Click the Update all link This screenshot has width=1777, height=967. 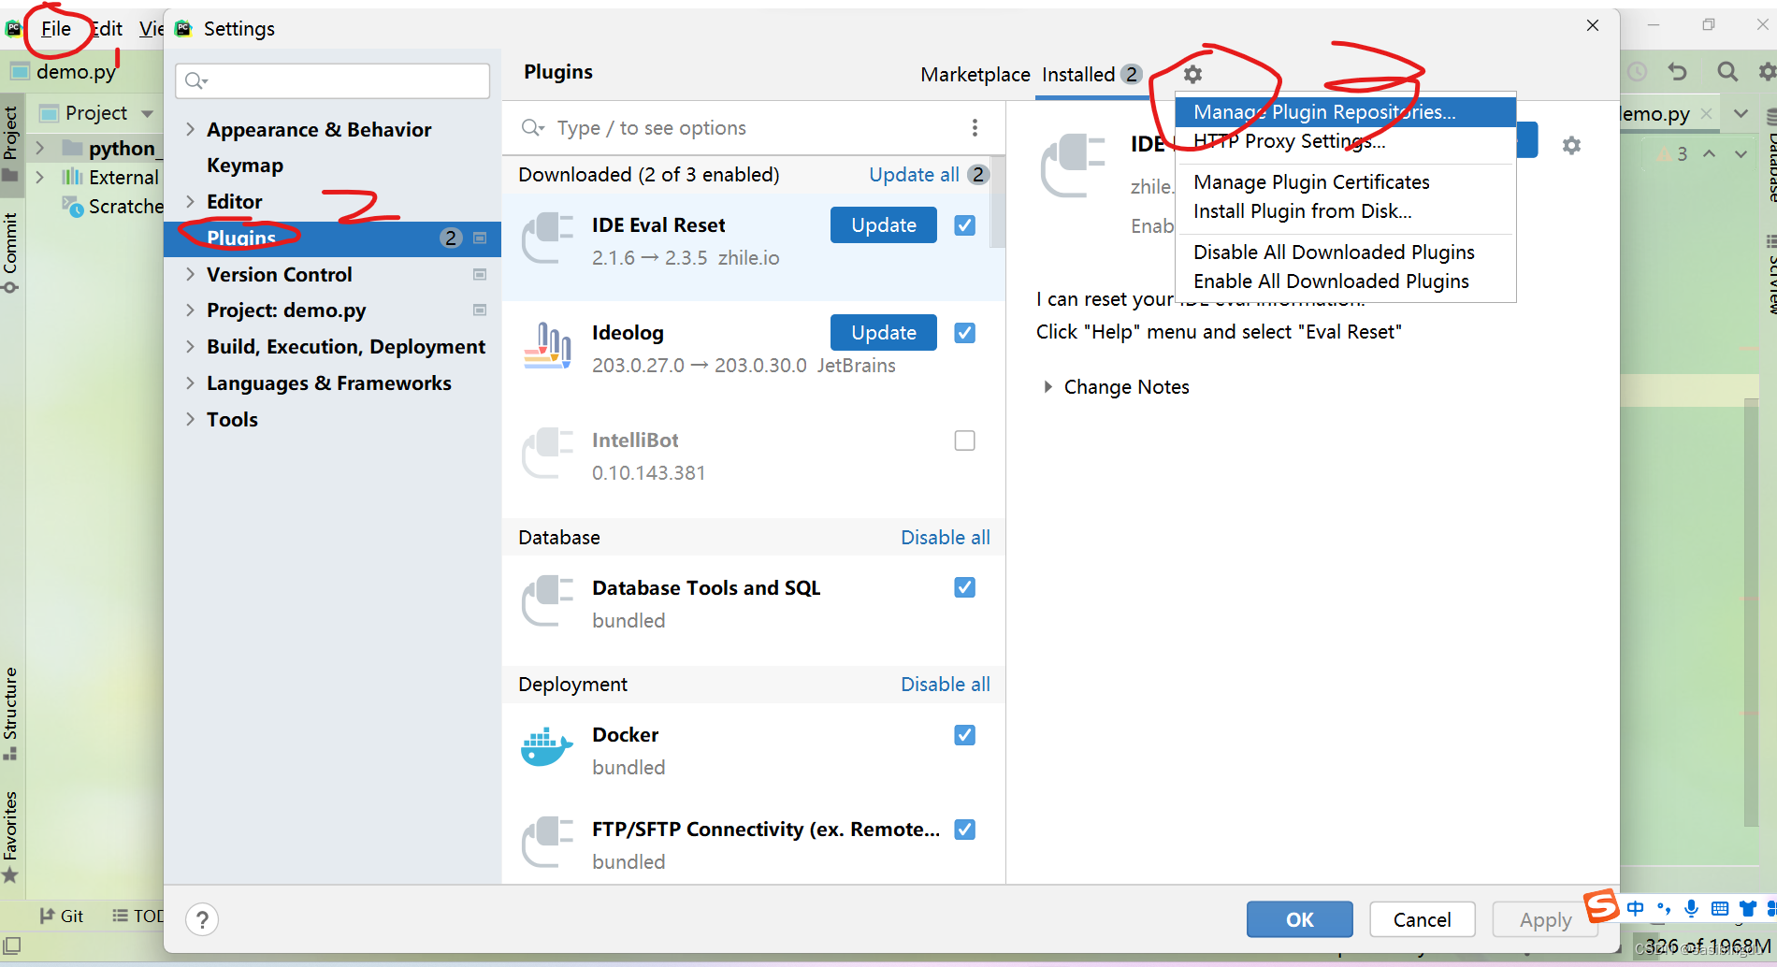point(914,175)
